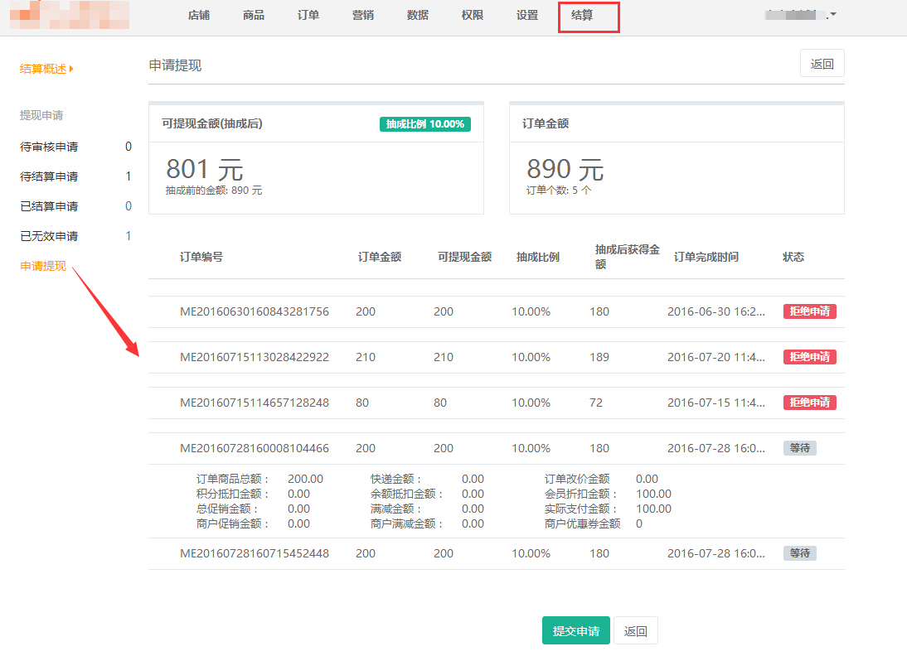Image resolution: width=907 pixels, height=656 pixels.
Task: Click the blurred logo at top left
Action: point(70,14)
